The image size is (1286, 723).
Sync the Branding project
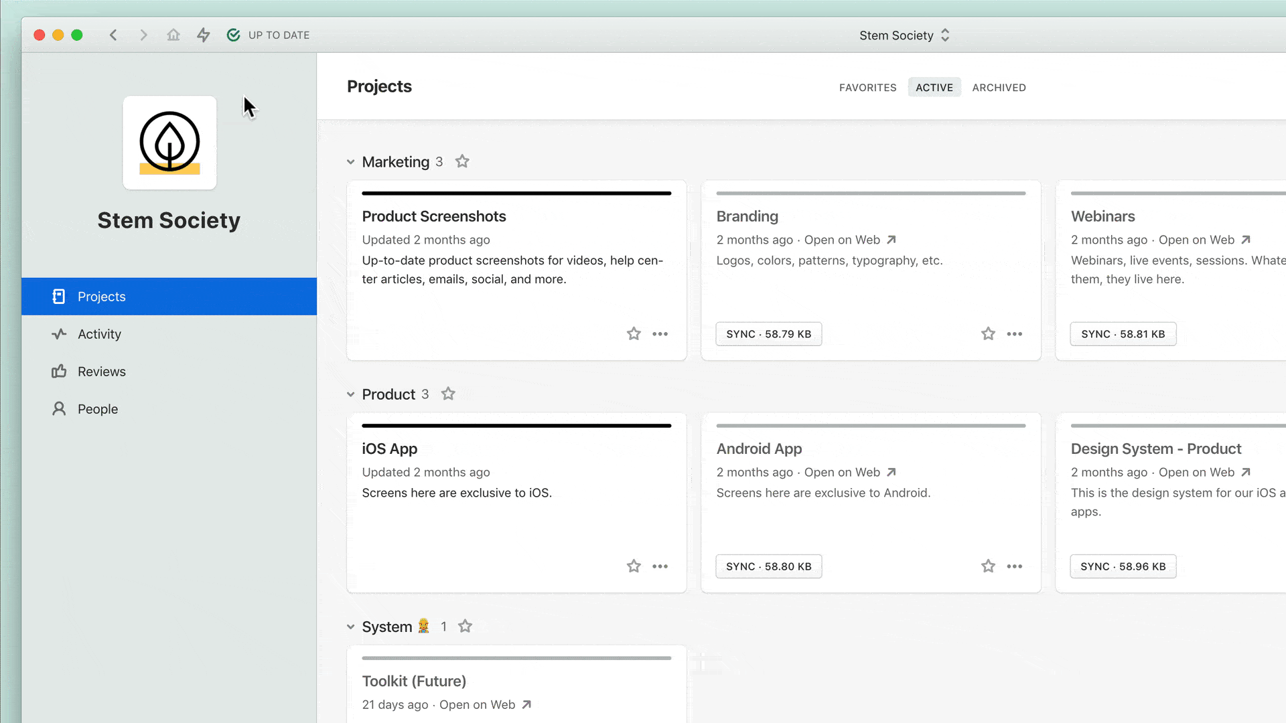pos(769,334)
